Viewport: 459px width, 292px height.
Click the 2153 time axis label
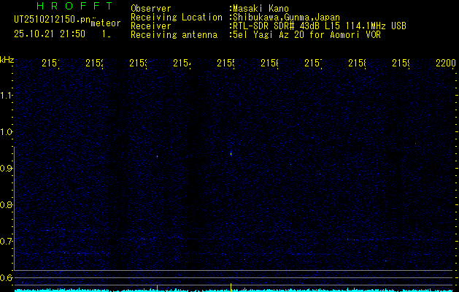pyautogui.click(x=138, y=63)
